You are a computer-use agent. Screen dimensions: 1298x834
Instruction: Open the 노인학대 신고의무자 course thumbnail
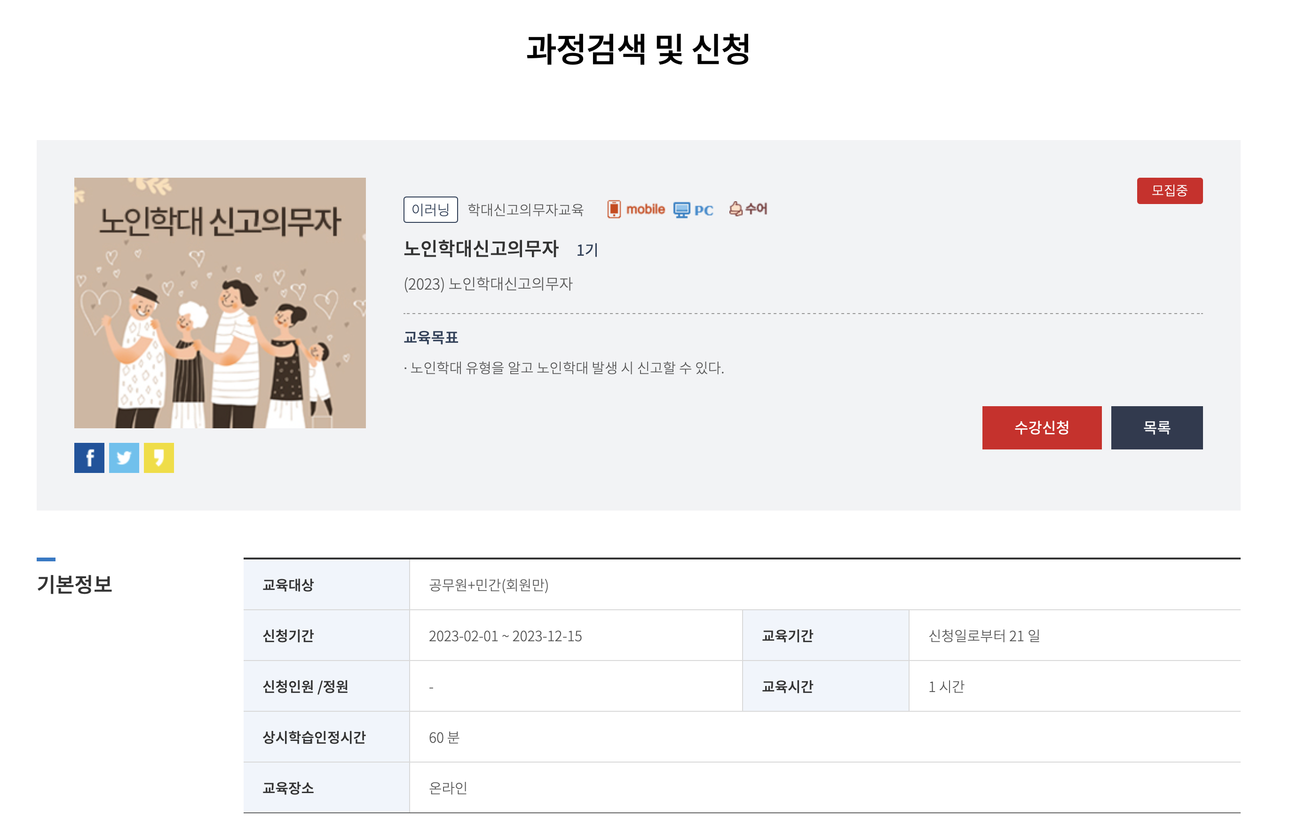(220, 303)
